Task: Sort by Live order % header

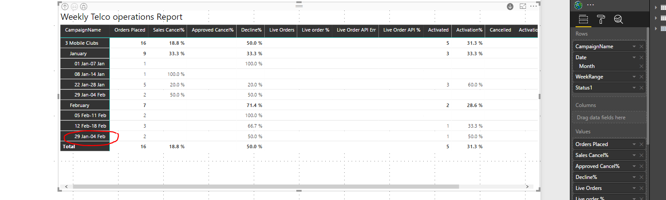Action: point(315,30)
